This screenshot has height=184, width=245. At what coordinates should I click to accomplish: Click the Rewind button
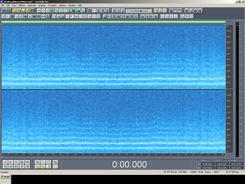point(11,167)
